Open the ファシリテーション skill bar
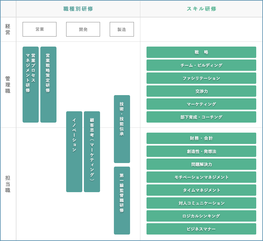Screen dimensions: 263x241 pyautogui.click(x=201, y=78)
